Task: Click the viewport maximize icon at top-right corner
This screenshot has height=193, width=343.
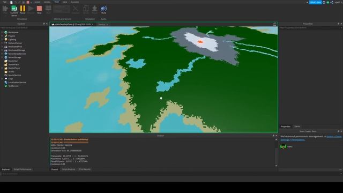Action: pyautogui.click(x=274, y=24)
